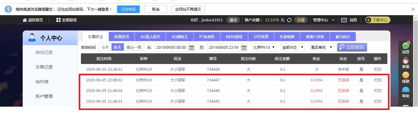Click the grid icon beside 全部游戏
The height and width of the screenshot is (124, 418).
click(x=59, y=20)
